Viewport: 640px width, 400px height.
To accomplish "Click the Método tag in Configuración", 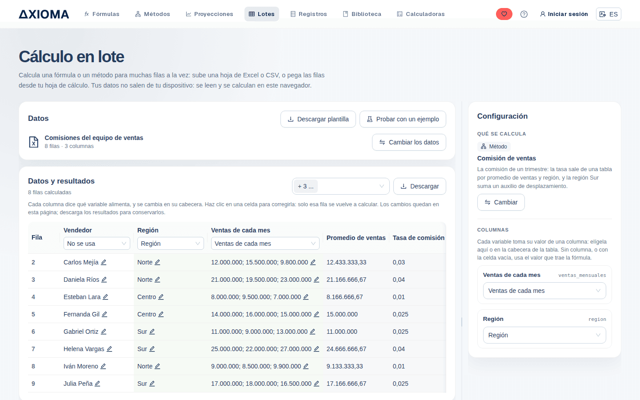I will pyautogui.click(x=494, y=147).
